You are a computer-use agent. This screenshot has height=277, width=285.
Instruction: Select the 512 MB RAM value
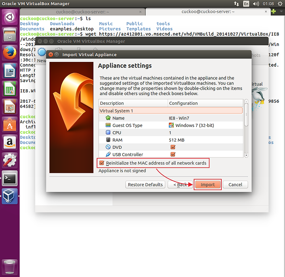coord(177,140)
